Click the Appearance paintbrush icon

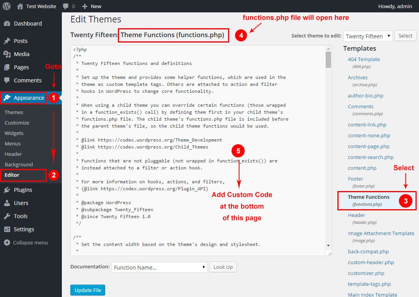pyautogui.click(x=7, y=98)
